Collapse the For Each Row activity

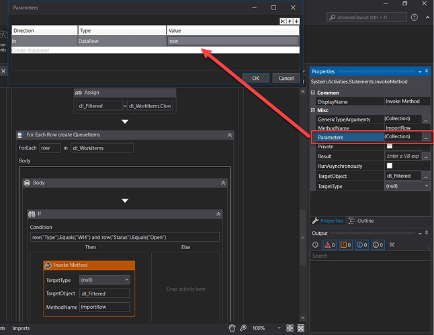tap(230, 135)
